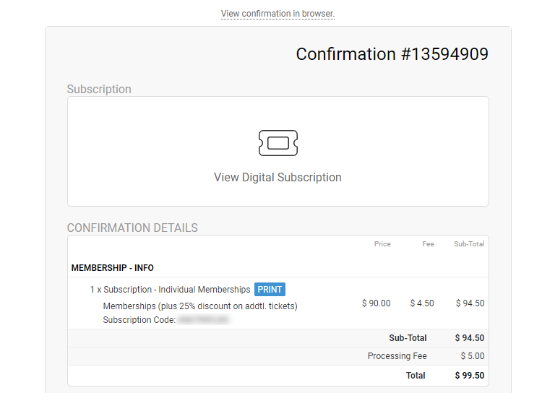The width and height of the screenshot is (555, 393).
Task: Open the View Digital Subscription text link
Action: pyautogui.click(x=277, y=177)
